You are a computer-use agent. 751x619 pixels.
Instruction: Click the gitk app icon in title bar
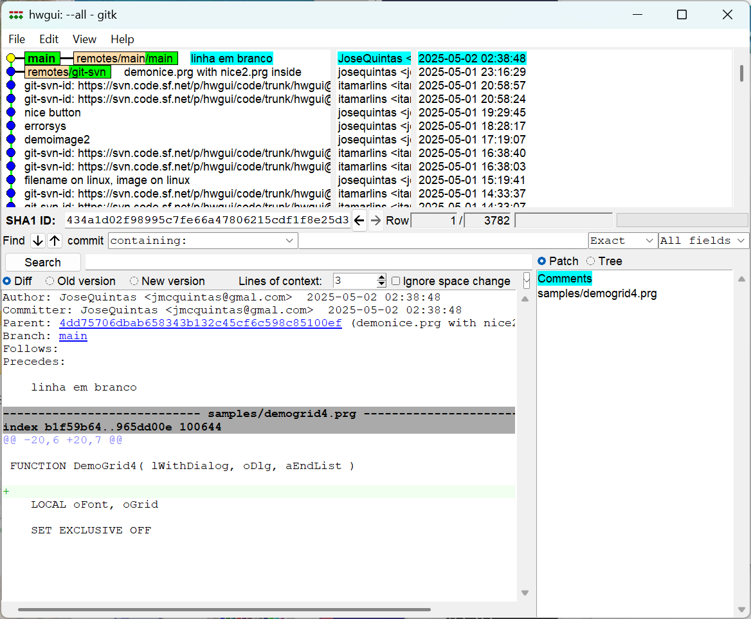point(16,15)
